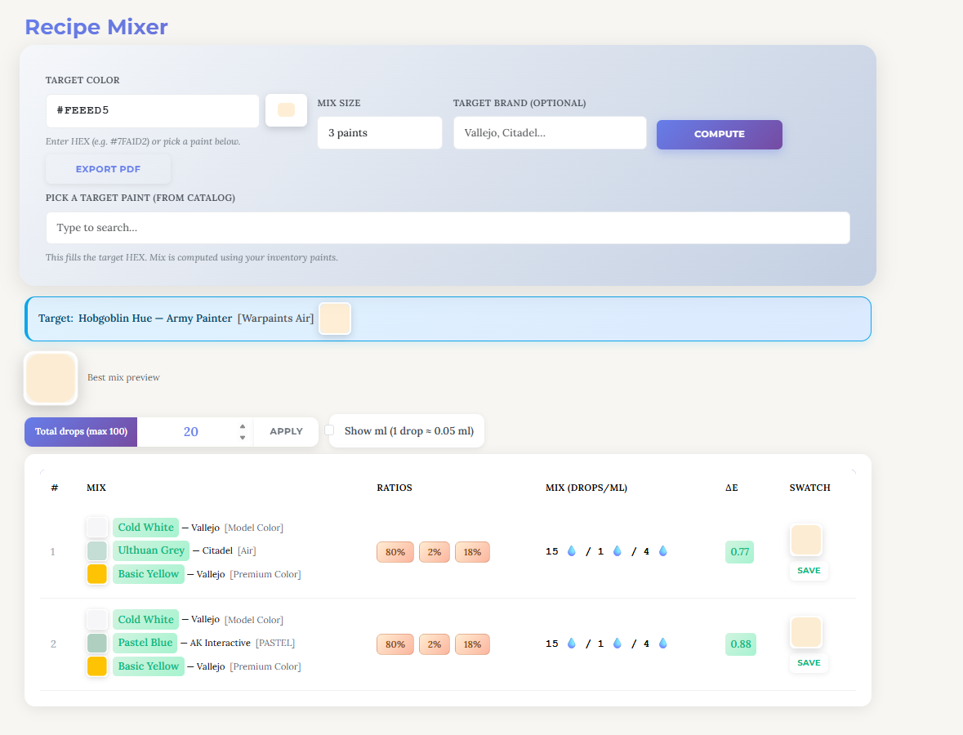Screen dimensions: 963x735
Task: Click the grey Ulthuan Grey paint chip
Action: click(x=96, y=550)
